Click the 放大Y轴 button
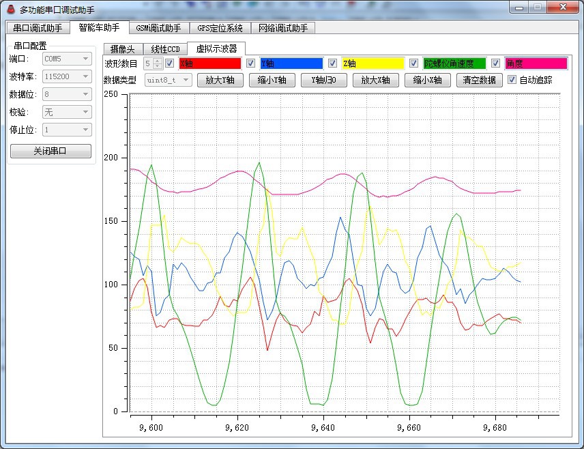The width and height of the screenshot is (584, 449). coord(220,80)
